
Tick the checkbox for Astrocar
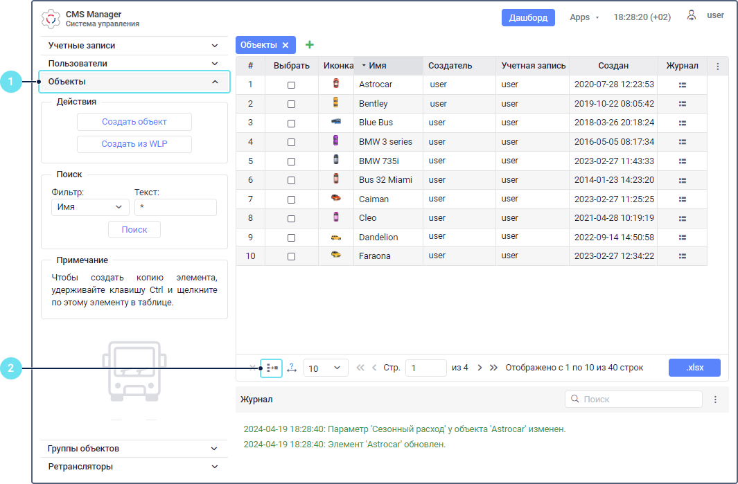[291, 84]
